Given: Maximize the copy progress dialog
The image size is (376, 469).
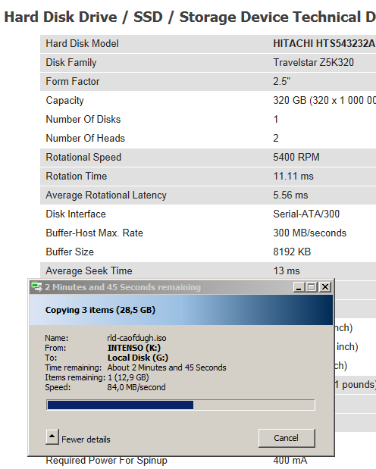Looking at the screenshot, I should [312, 287].
